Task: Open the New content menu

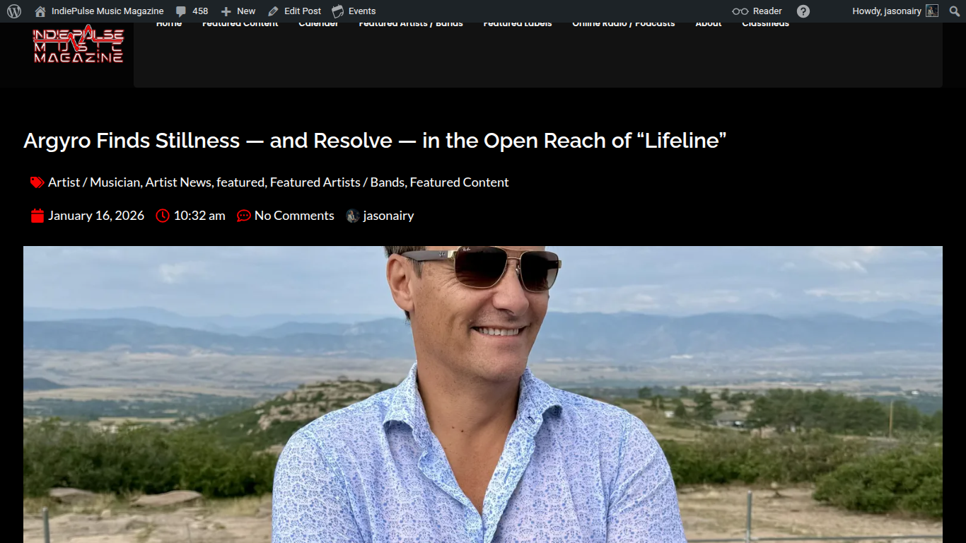Action: tap(238, 11)
